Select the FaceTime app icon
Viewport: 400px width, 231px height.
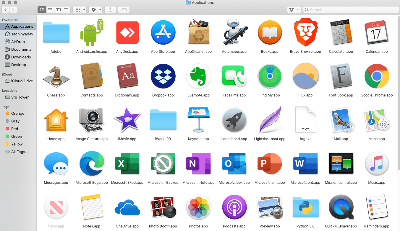tap(234, 76)
